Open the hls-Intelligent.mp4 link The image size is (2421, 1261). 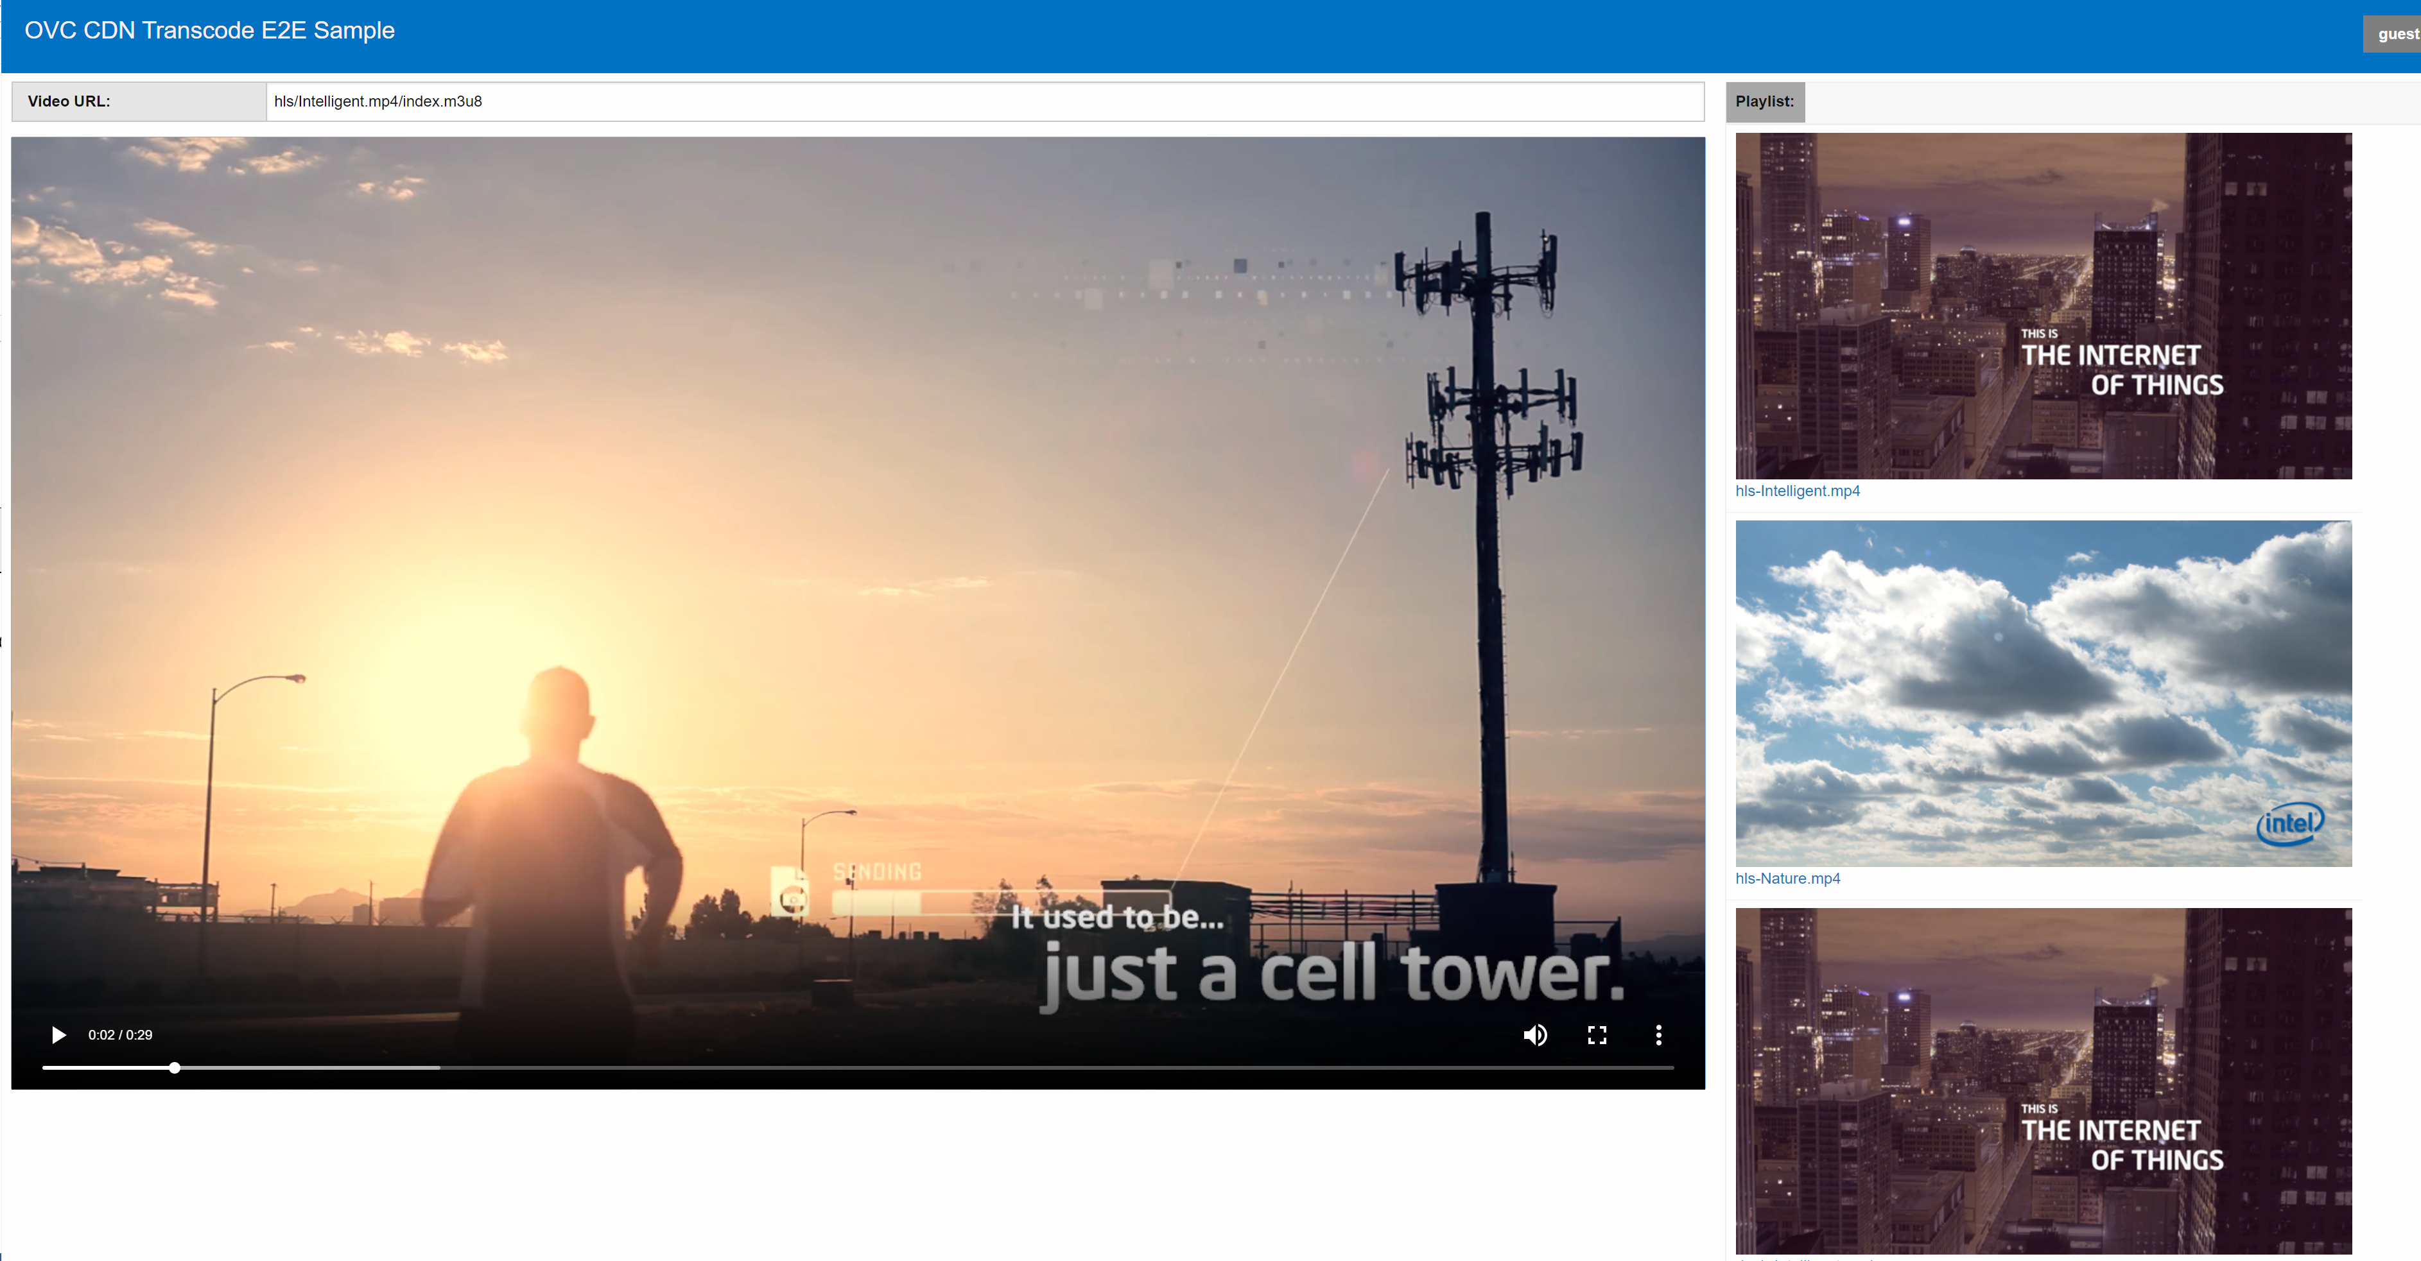[x=1797, y=490]
